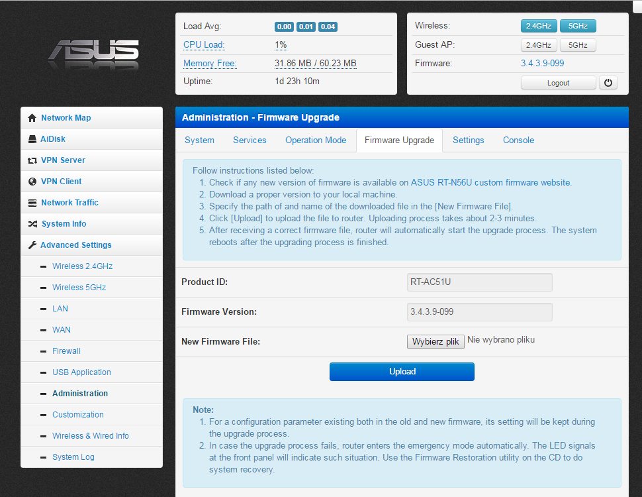Open the CPU Load link
This screenshot has height=497, width=642.
coord(204,45)
